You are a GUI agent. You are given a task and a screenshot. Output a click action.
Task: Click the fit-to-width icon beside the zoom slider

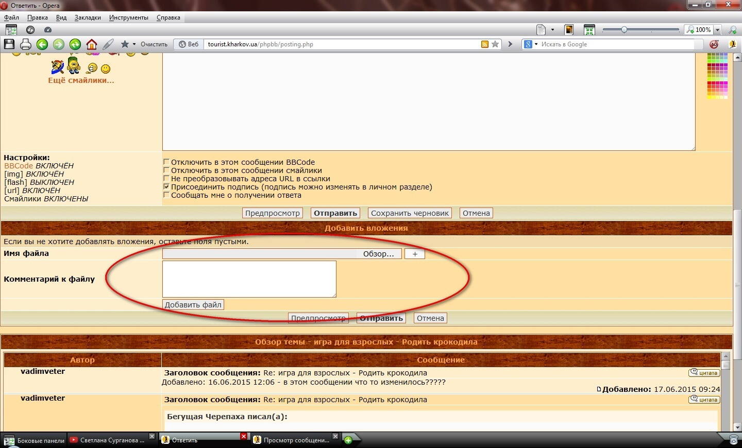point(589,30)
